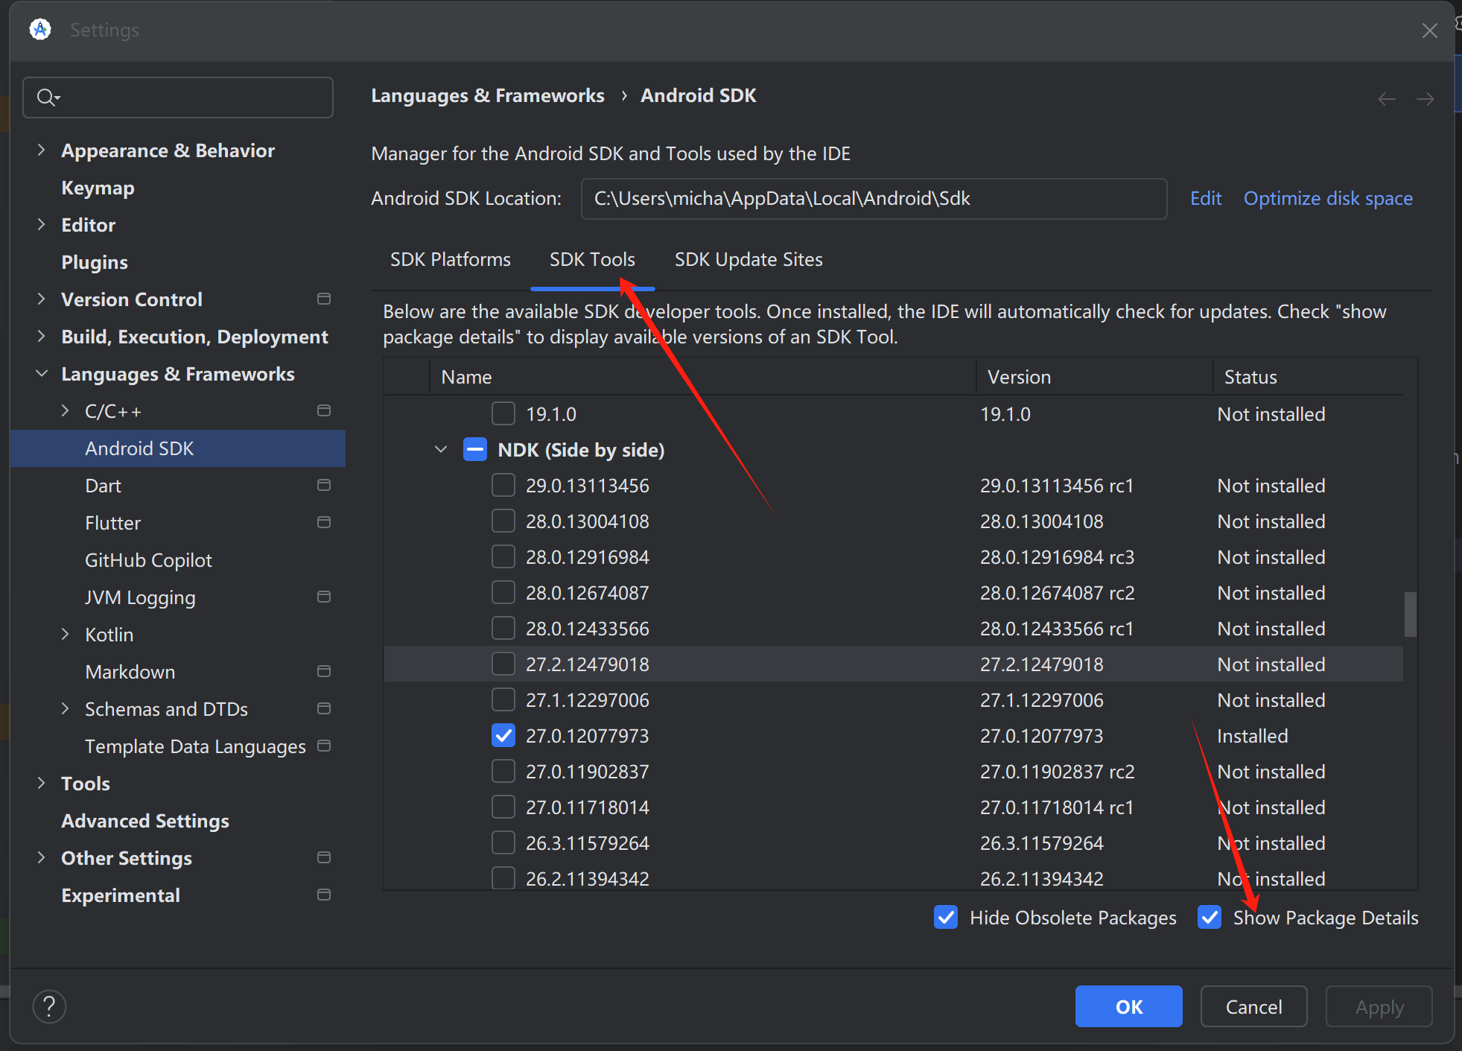The width and height of the screenshot is (1462, 1051).
Task: Uncheck installed NDK 27.0.12077973
Action: (x=503, y=735)
